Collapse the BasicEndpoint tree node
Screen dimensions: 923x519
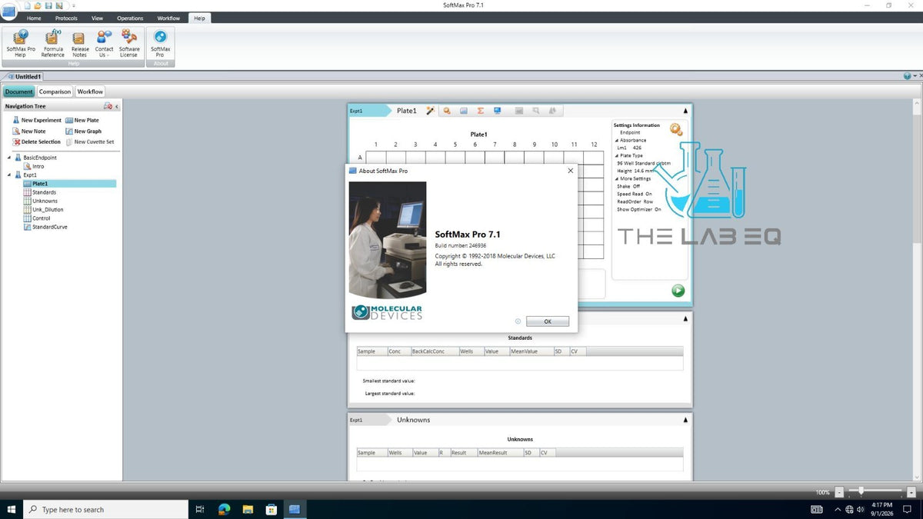[10, 158]
